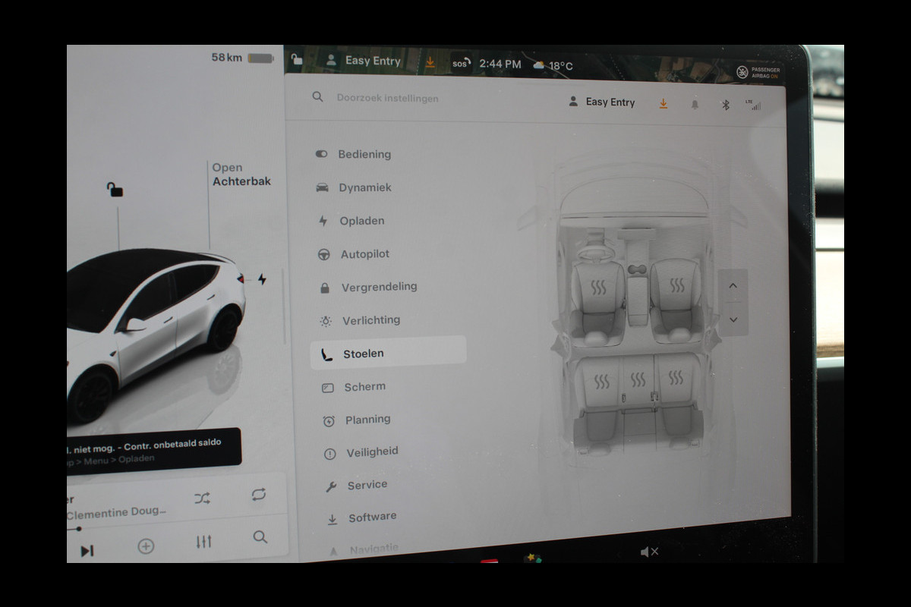The width and height of the screenshot is (911, 607).
Task: Click Open Achterbak to open trunk
Action: [241, 175]
